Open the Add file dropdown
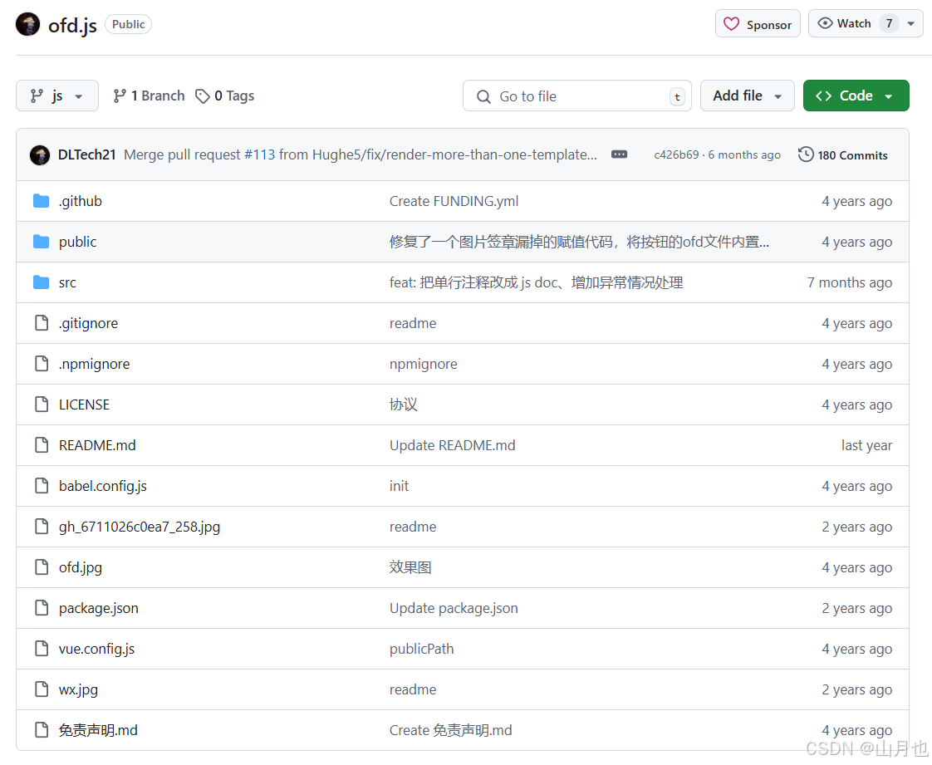 747,96
